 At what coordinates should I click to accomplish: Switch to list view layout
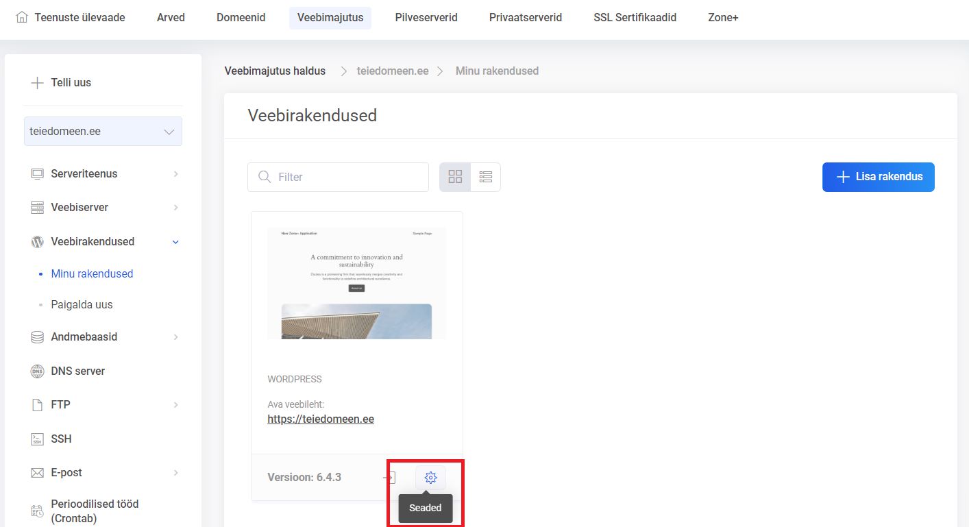tap(486, 177)
